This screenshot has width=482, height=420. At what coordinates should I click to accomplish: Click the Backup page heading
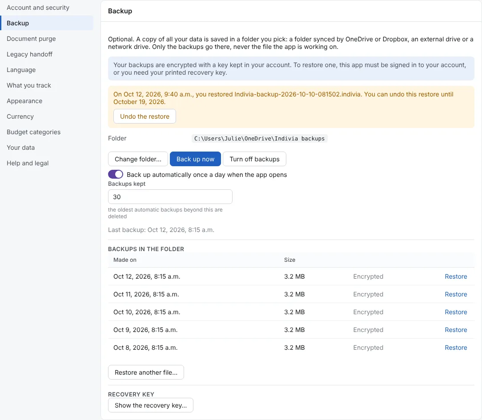point(120,11)
